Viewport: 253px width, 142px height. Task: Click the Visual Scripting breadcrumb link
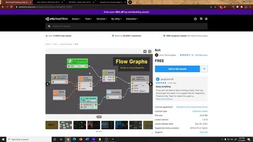[66, 44]
